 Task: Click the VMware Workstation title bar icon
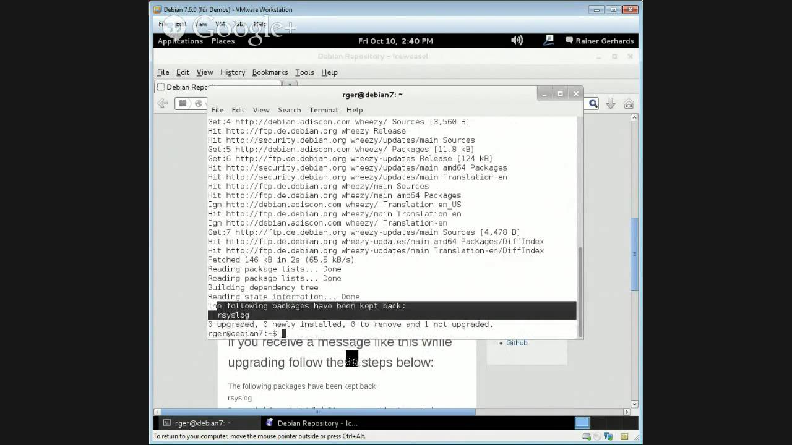click(158, 9)
